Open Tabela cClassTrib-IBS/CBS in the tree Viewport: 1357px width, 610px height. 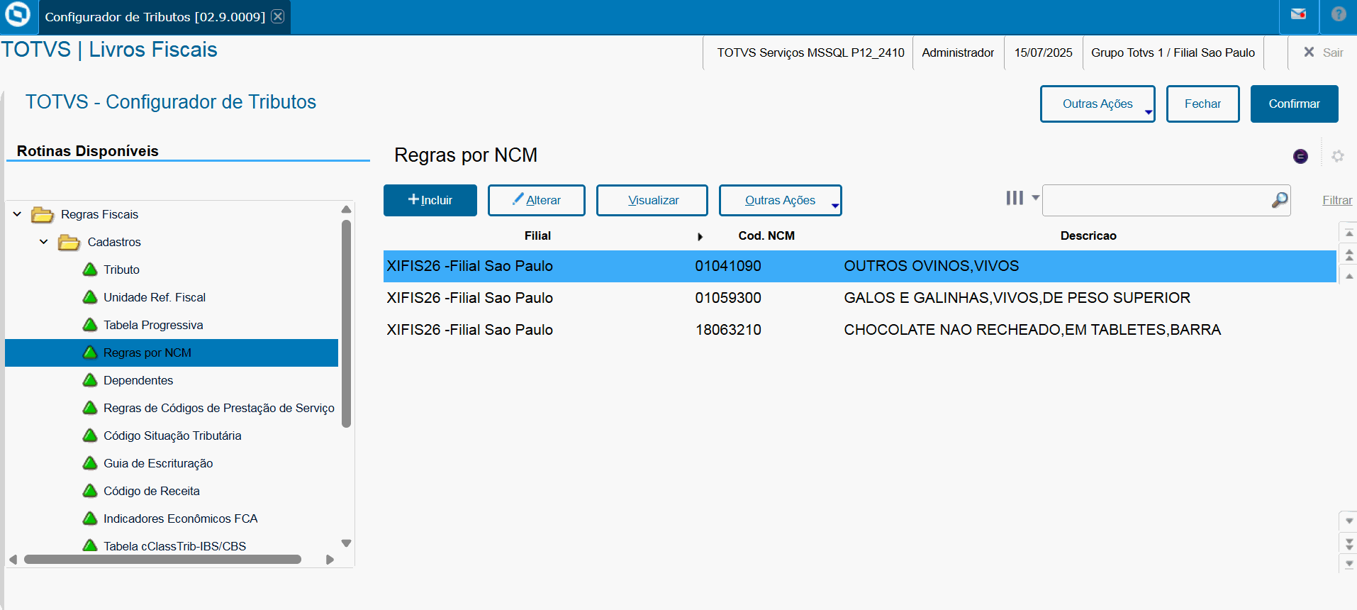(174, 546)
